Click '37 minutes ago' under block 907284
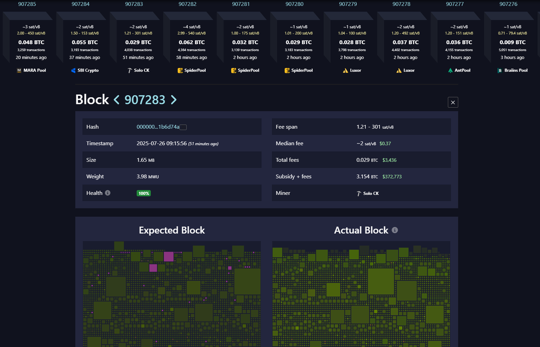Viewport: 540px width, 347px height. click(85, 58)
